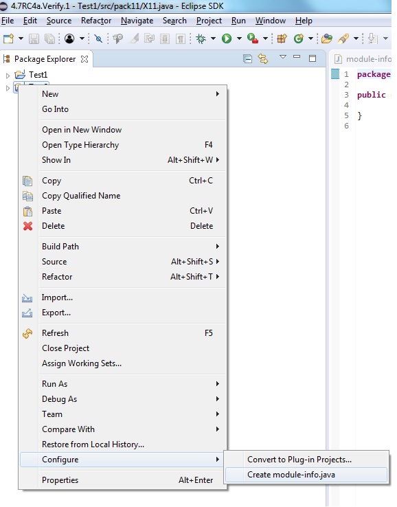This screenshot has width=397, height=507.
Task: Open the New Java Class dropdown arrow
Action: (x=310, y=38)
